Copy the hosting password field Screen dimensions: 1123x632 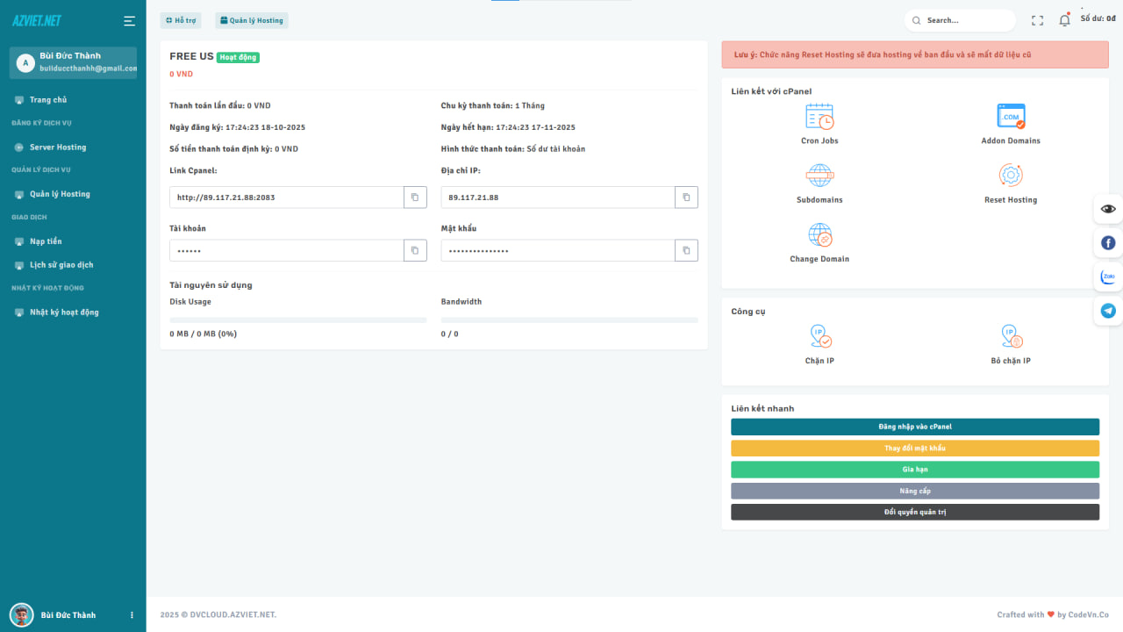[x=686, y=251]
